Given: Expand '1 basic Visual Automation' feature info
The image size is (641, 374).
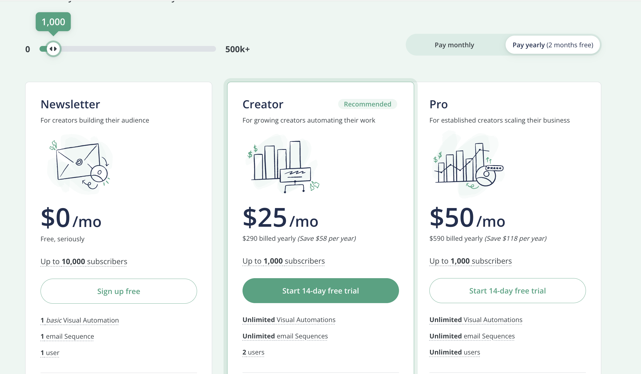Looking at the screenshot, I should point(80,320).
